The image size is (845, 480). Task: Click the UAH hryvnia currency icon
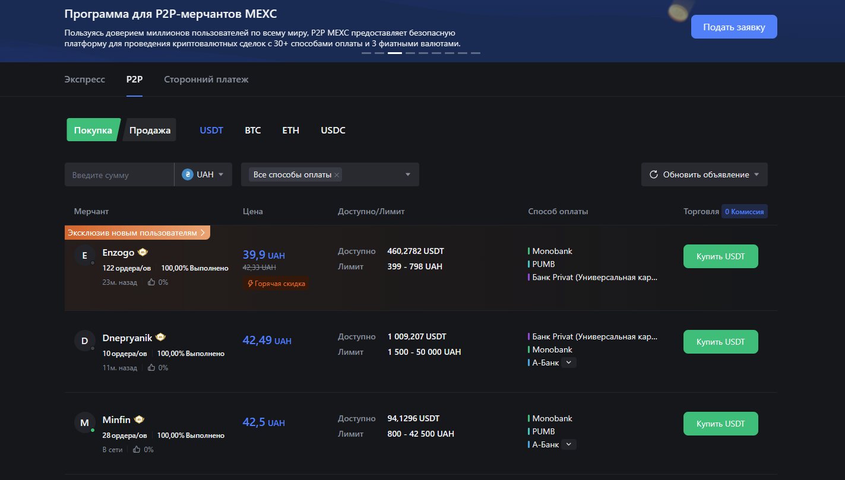tap(188, 175)
